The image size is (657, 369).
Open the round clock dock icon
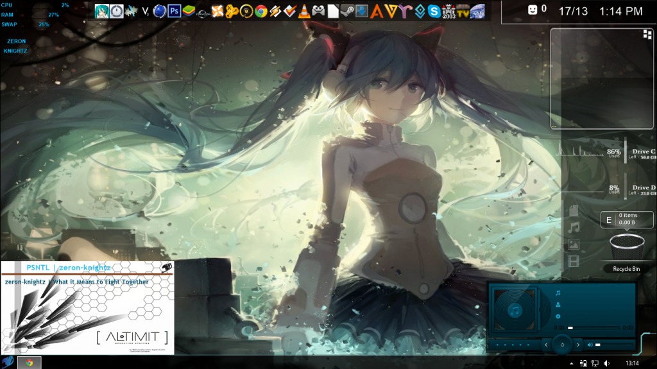point(117,12)
